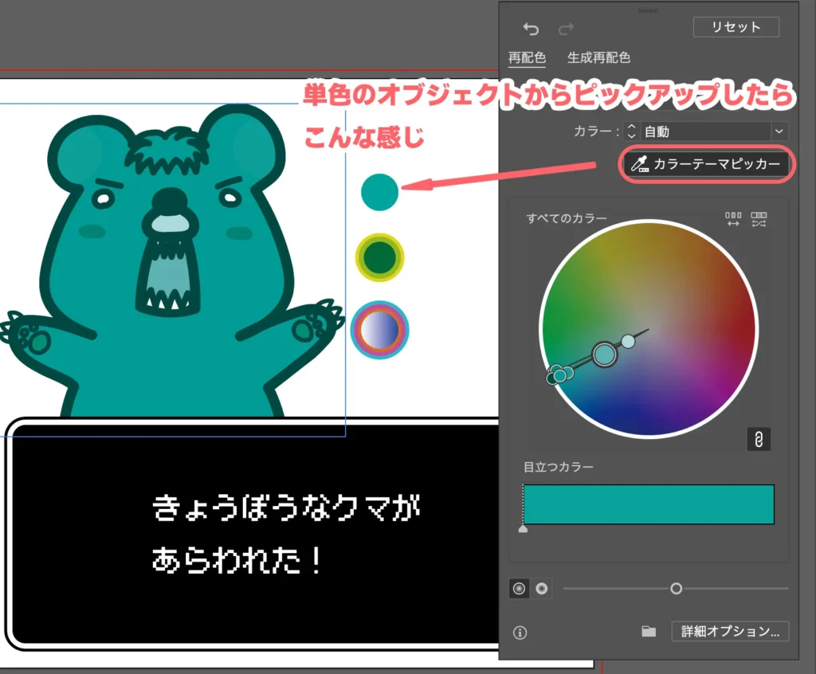
Task: Move the saturation slider handle at panel bottom
Action: 677,589
